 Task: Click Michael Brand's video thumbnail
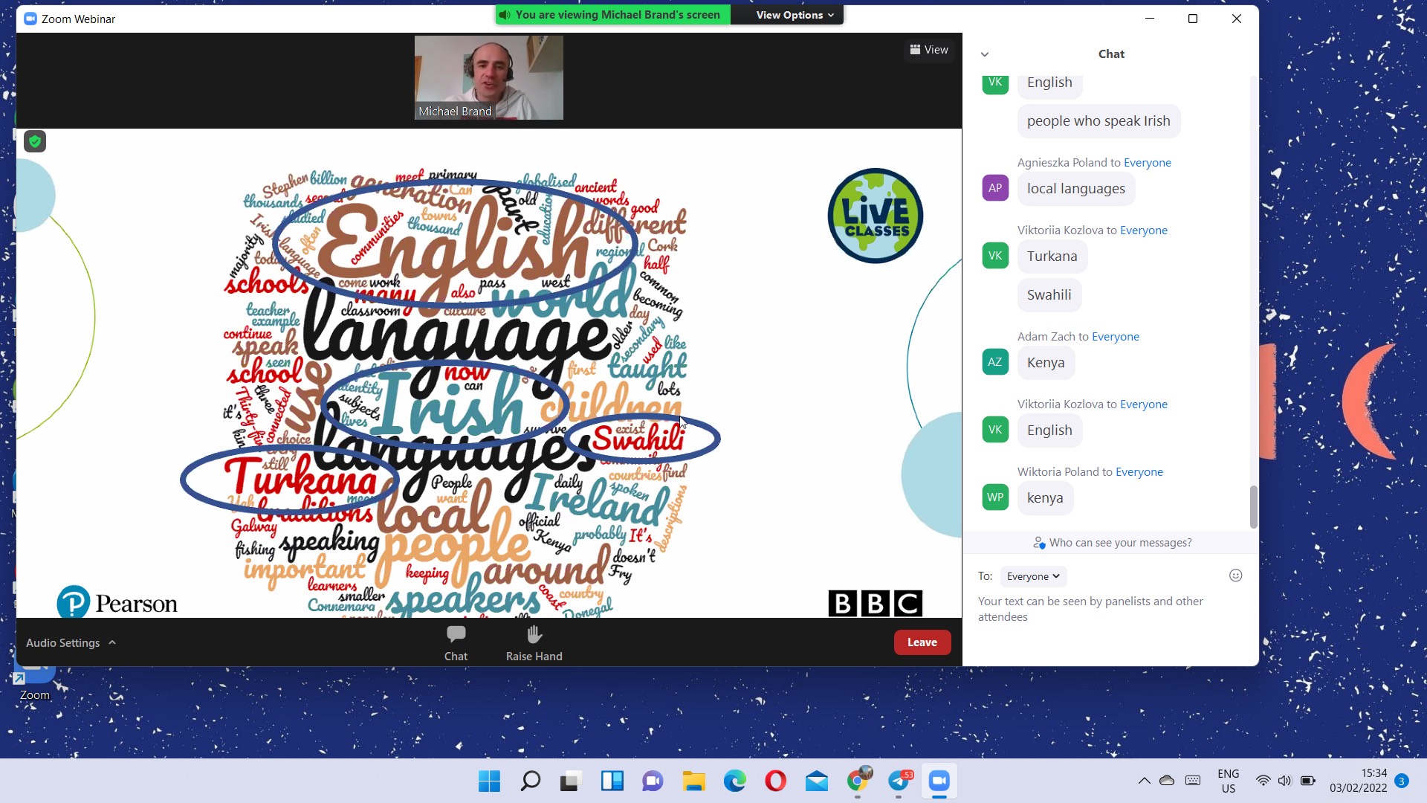tap(488, 77)
